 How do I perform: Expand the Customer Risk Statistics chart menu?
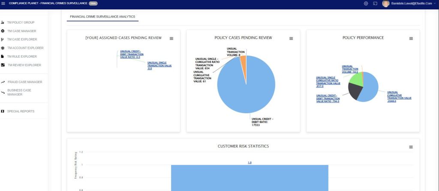coord(411,147)
